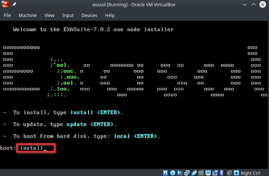This screenshot has height=176, width=269.
Task: Open the File menu
Action: point(7,15)
